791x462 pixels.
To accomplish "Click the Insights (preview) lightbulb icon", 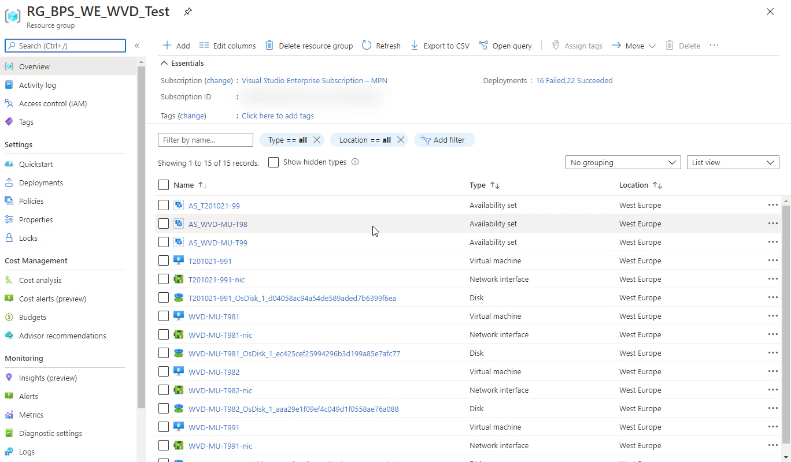I will click(x=9, y=378).
